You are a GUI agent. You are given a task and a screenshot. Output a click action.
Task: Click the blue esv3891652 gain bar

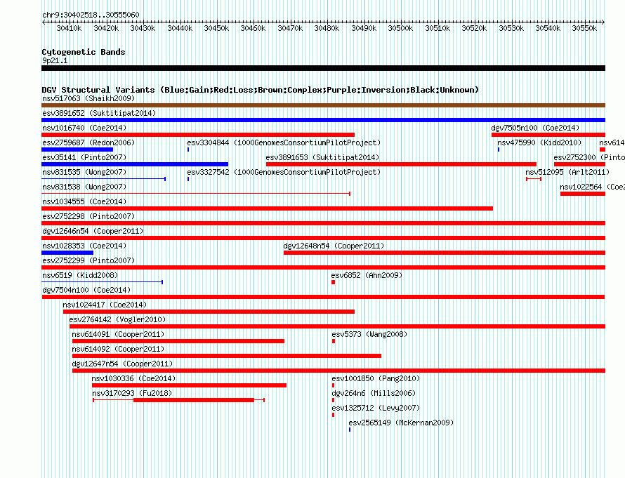[323, 120]
